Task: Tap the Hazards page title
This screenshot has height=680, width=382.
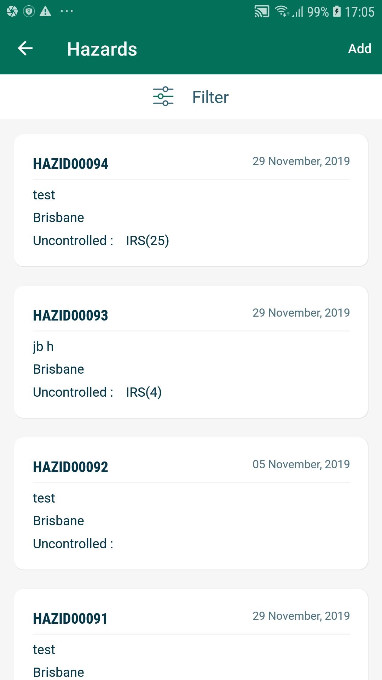Action: 102,49
